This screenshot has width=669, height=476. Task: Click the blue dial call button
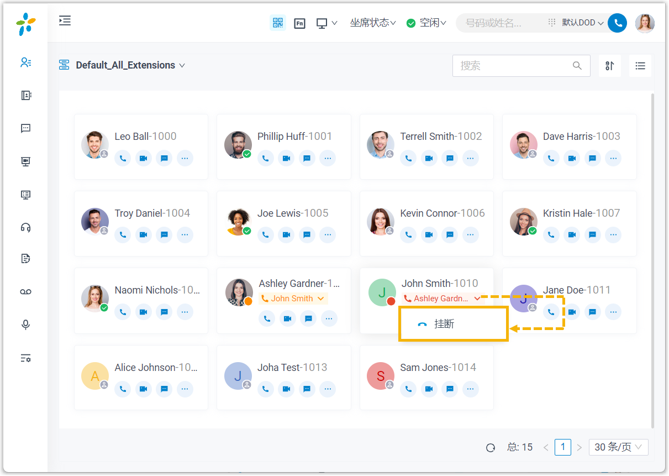(618, 23)
